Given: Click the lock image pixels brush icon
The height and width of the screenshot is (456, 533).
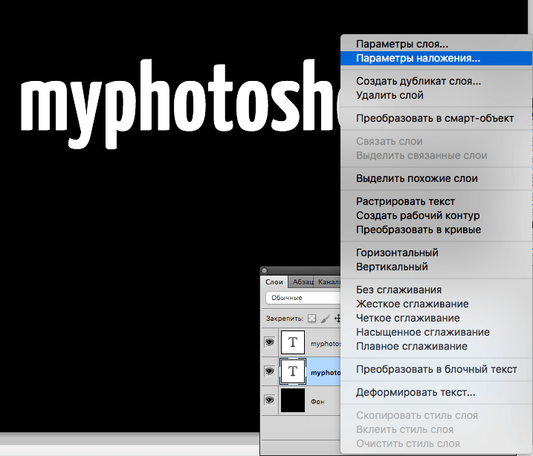Looking at the screenshot, I should 325,318.
